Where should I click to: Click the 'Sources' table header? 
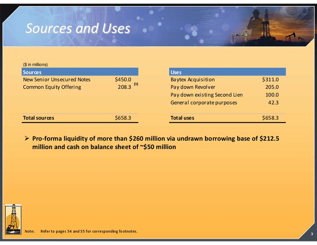[80, 72]
